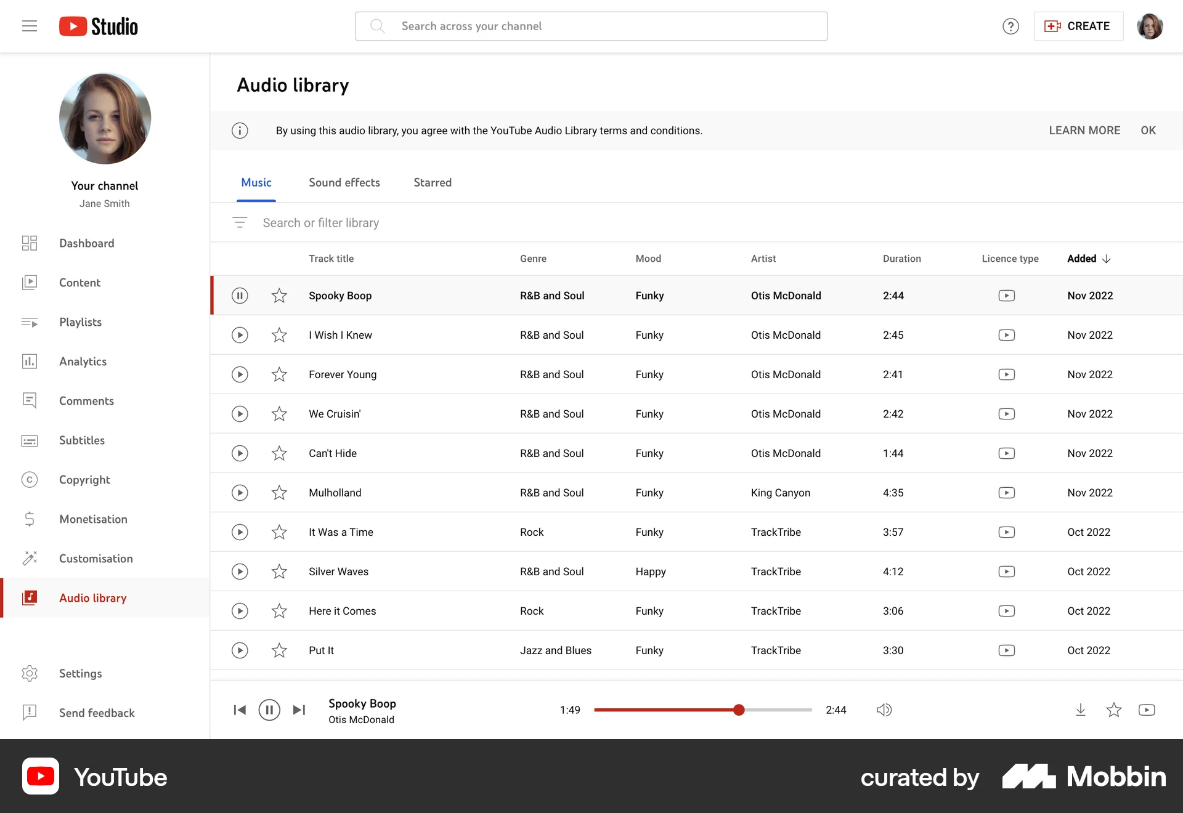The width and height of the screenshot is (1183, 813).
Task: Open the hamburger menu next to Studio logo
Action: [29, 26]
